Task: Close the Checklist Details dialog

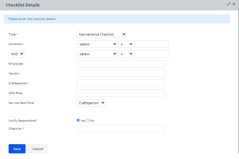Action: [x=234, y=4]
